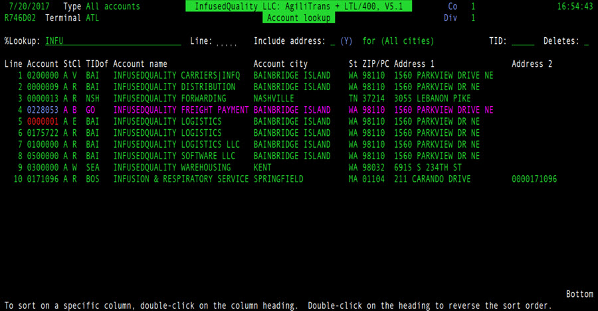Sort by the Account name column heading

click(x=140, y=64)
